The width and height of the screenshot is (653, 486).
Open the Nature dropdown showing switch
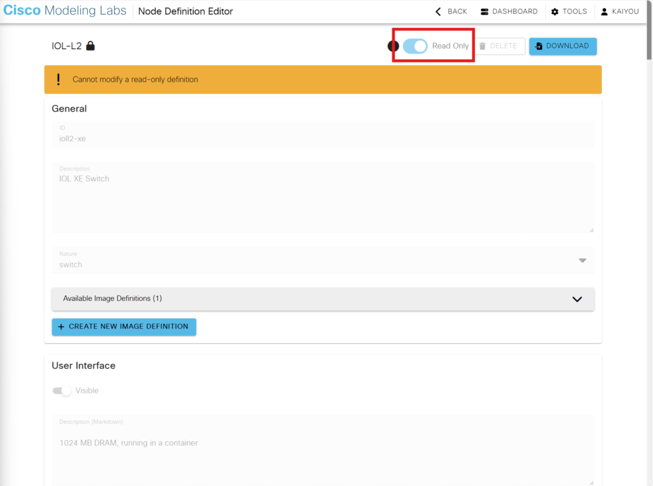323,260
